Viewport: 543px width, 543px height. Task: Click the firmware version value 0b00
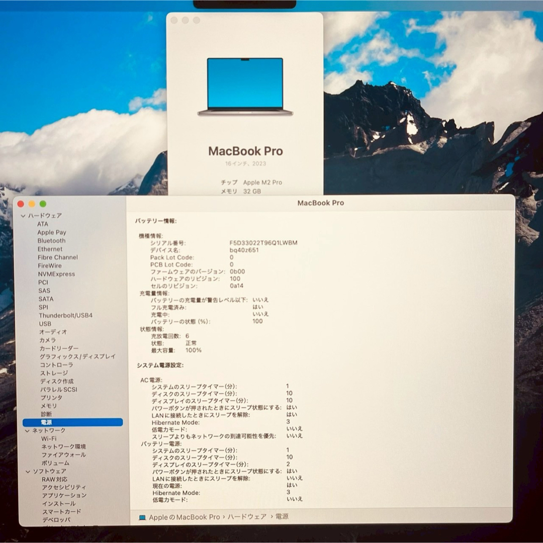[x=237, y=271]
